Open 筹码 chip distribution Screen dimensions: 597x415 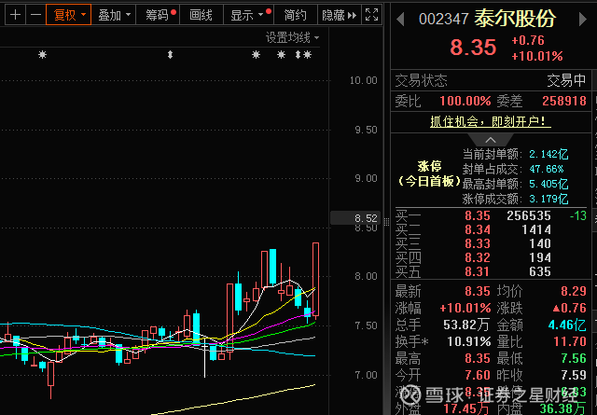coord(158,15)
